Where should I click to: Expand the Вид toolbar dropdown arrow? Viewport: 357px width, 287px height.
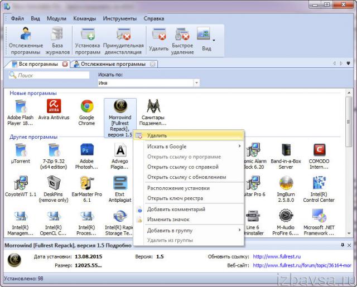(214, 41)
